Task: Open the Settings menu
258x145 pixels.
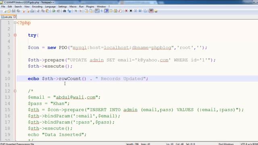Action: click(62, 6)
